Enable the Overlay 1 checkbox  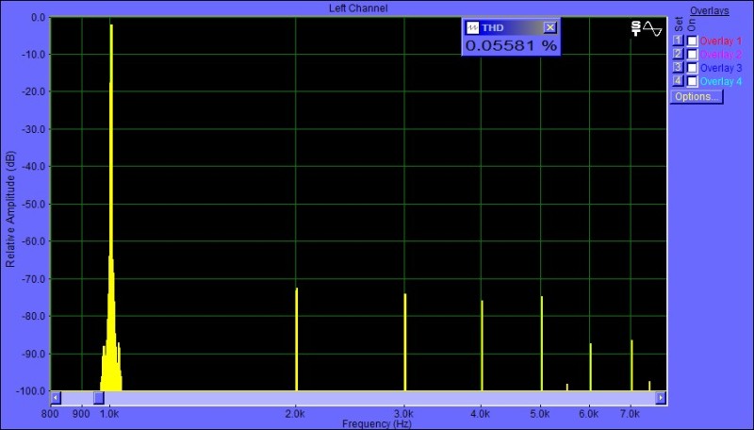(692, 41)
